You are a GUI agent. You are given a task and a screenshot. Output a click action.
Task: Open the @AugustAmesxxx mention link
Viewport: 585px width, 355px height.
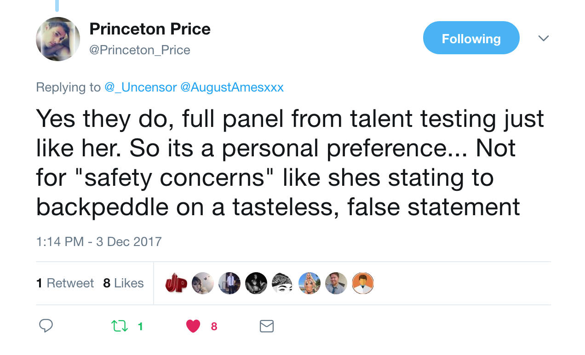click(x=232, y=87)
